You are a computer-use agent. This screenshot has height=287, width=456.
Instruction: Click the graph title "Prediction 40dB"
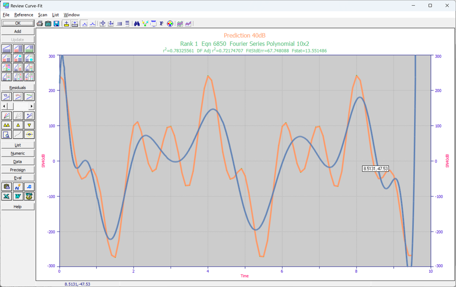point(245,36)
